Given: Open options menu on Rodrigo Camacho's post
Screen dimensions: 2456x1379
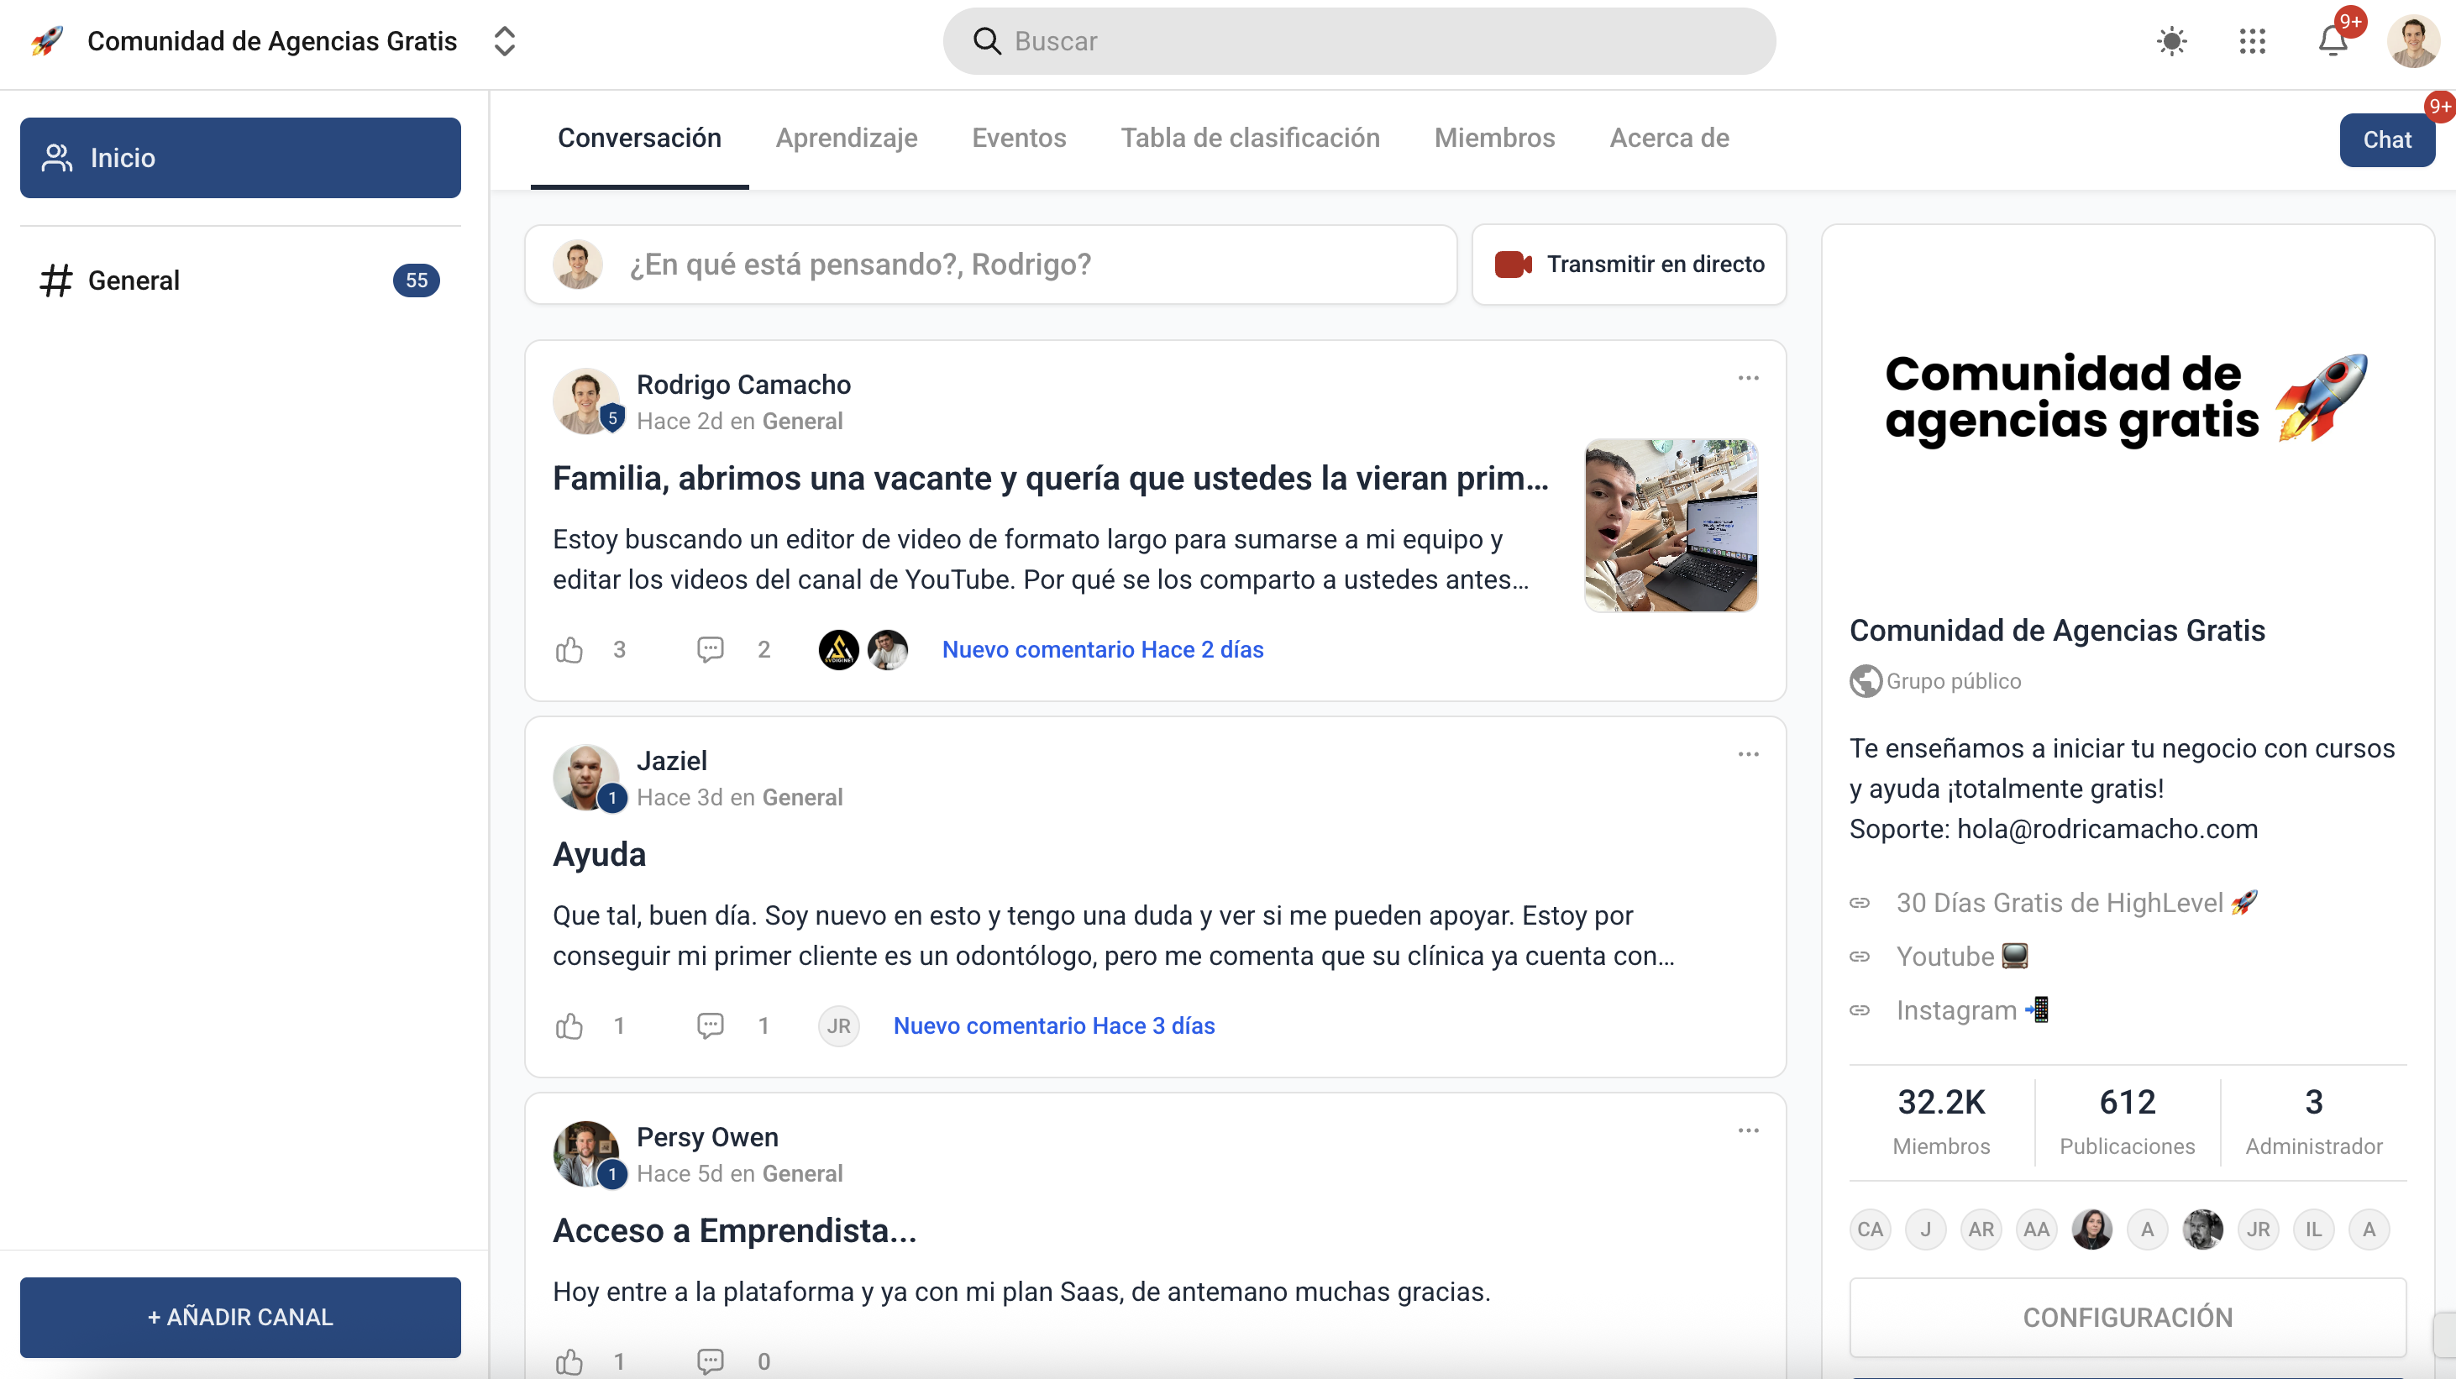Looking at the screenshot, I should [x=1748, y=379].
